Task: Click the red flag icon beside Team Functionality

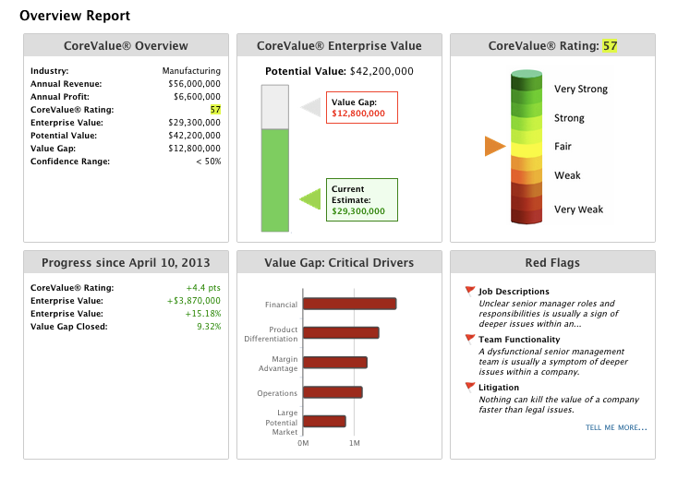Action: 470,339
